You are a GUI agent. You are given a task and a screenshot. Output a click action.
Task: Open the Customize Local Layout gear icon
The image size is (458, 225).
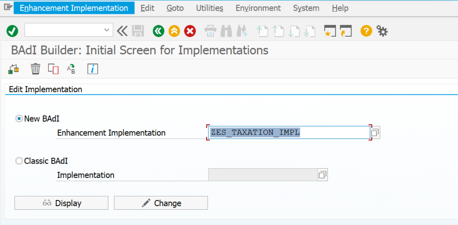coord(382,31)
